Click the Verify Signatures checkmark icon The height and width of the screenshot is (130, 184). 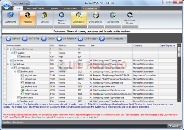coord(102,38)
